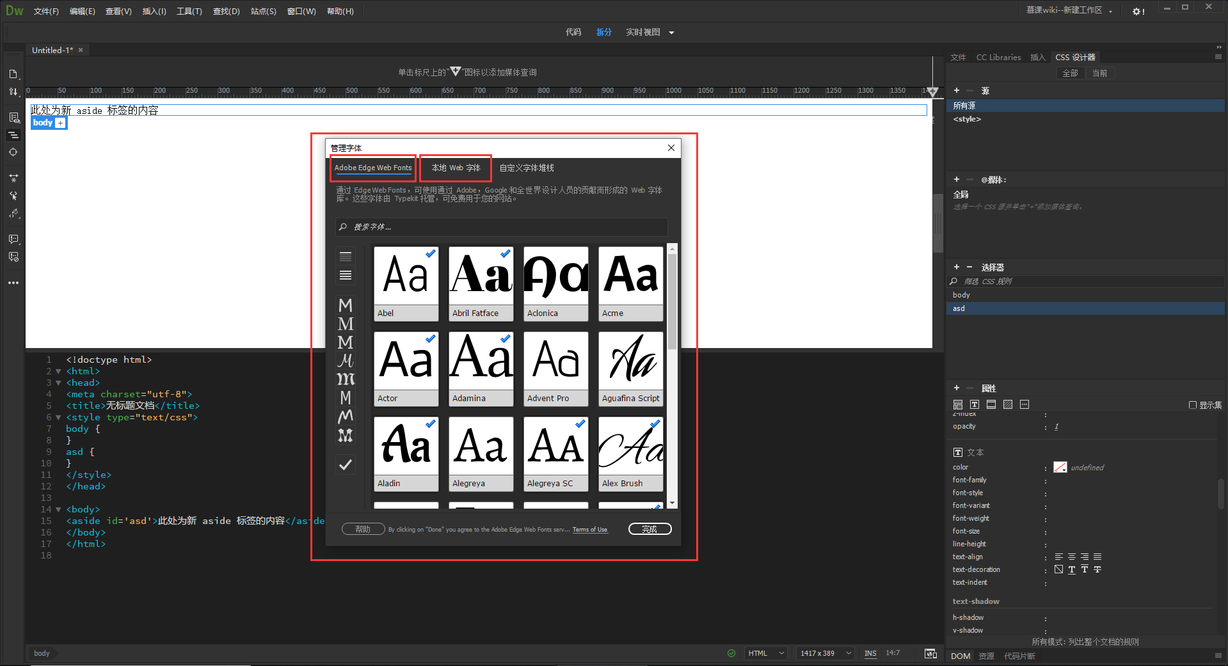The width and height of the screenshot is (1228, 666).
Task: Switch to 代码 code view
Action: click(573, 32)
